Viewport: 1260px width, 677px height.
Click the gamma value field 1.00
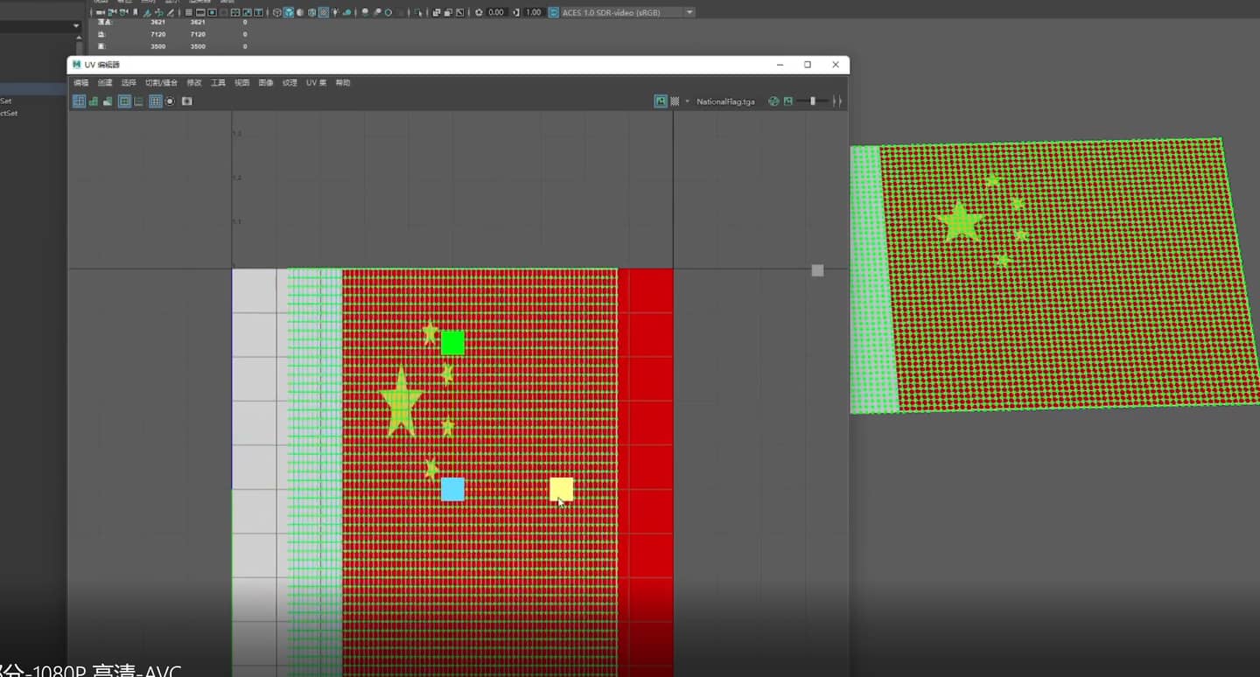coord(534,12)
